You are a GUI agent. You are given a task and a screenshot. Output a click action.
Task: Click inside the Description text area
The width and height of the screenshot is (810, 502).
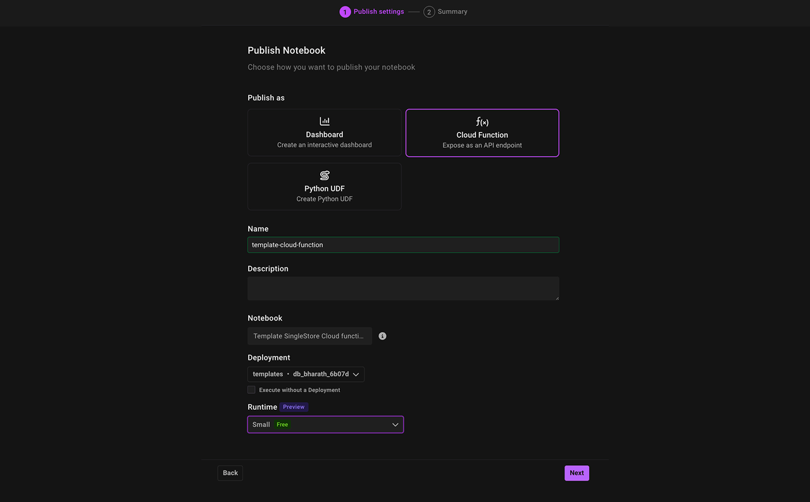(403, 288)
